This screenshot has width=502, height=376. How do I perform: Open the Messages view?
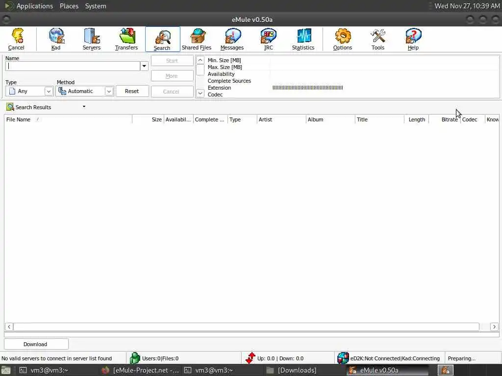coord(232,39)
